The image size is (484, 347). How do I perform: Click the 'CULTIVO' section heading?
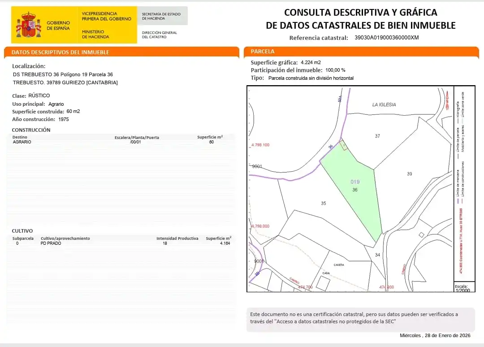22,231
